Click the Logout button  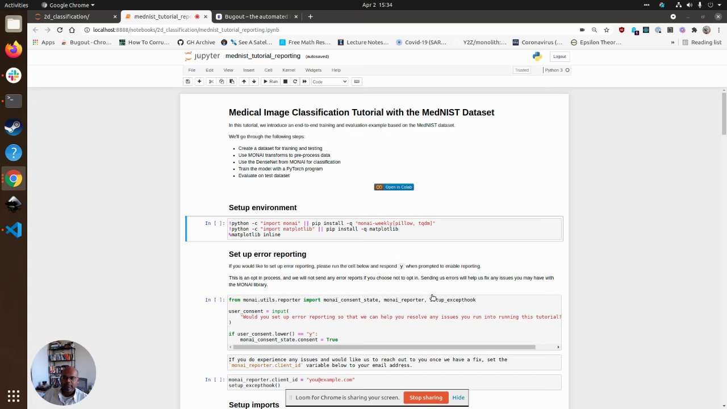559,56
